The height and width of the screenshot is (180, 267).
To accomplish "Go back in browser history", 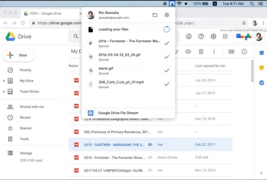I will (x=6, y=23).
